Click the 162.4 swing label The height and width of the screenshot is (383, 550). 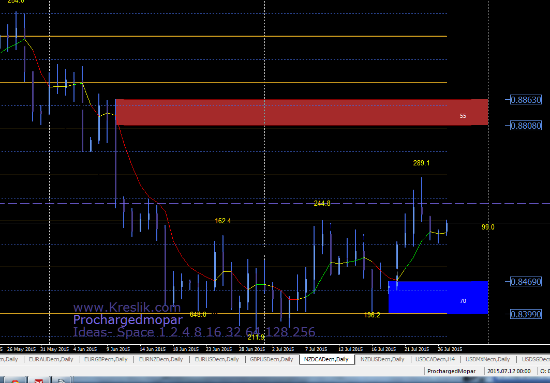tap(222, 221)
